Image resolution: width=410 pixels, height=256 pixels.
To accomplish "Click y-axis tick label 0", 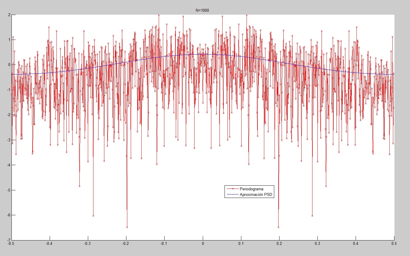I will [x=9, y=65].
